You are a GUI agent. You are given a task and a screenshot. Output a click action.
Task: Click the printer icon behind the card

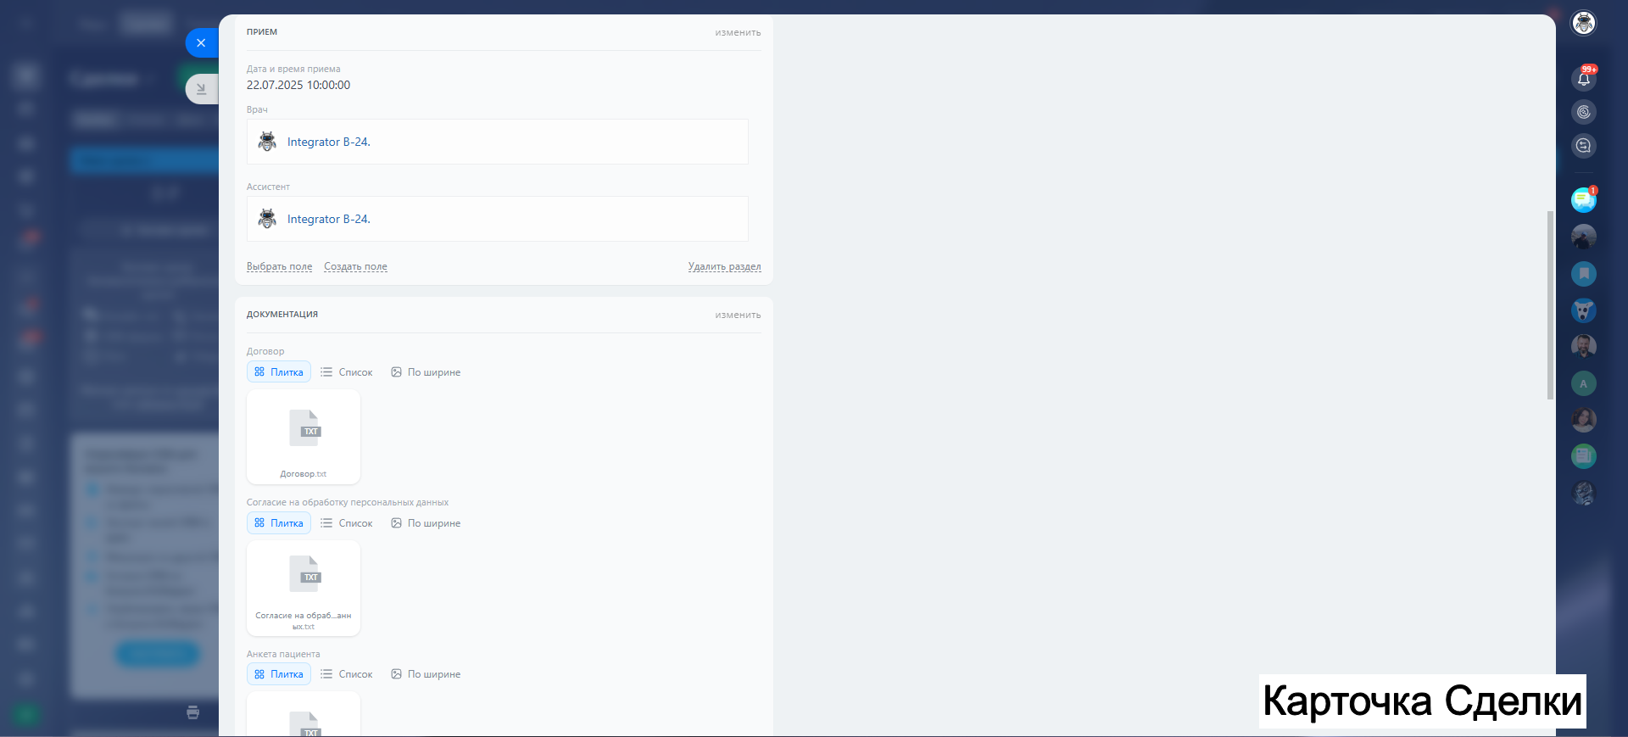point(192,712)
